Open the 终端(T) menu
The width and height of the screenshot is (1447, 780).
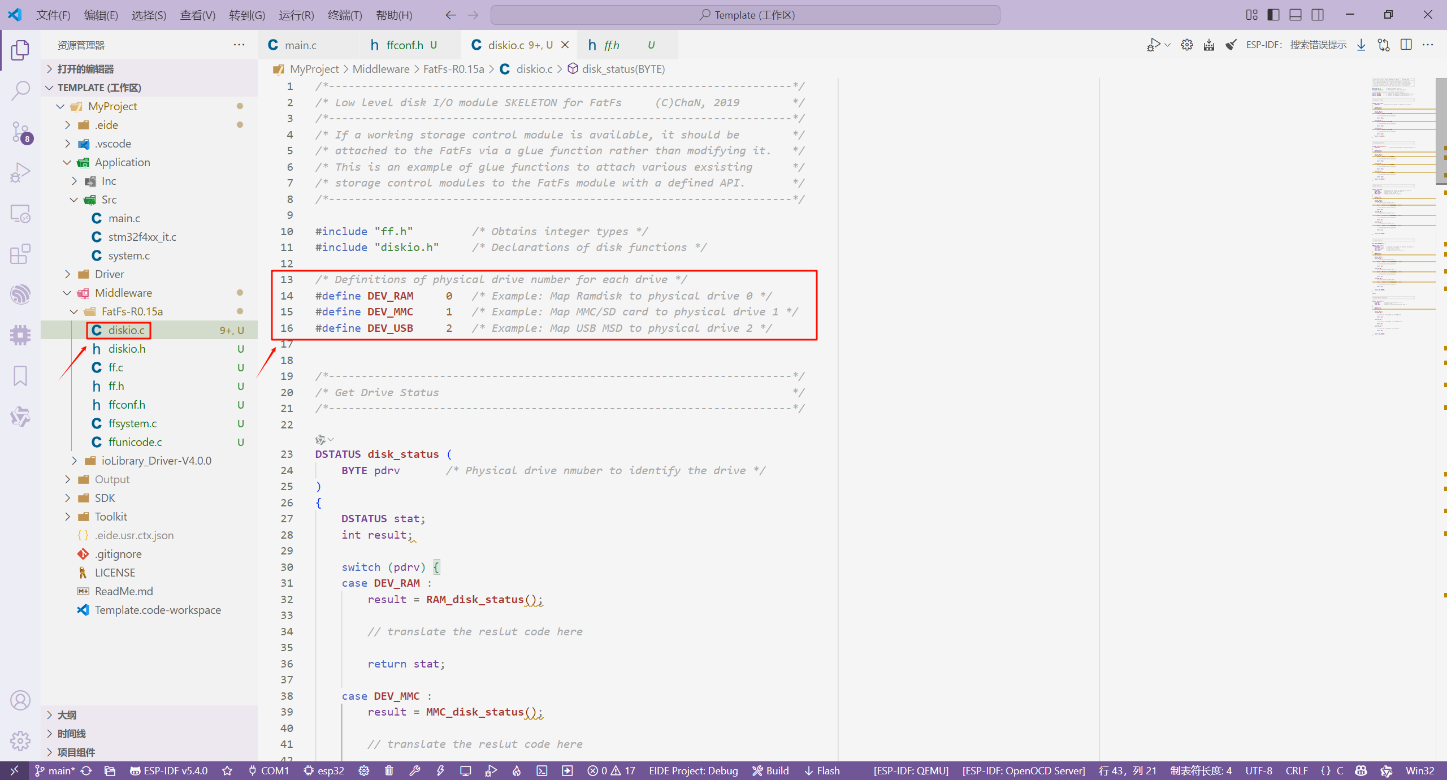click(345, 15)
